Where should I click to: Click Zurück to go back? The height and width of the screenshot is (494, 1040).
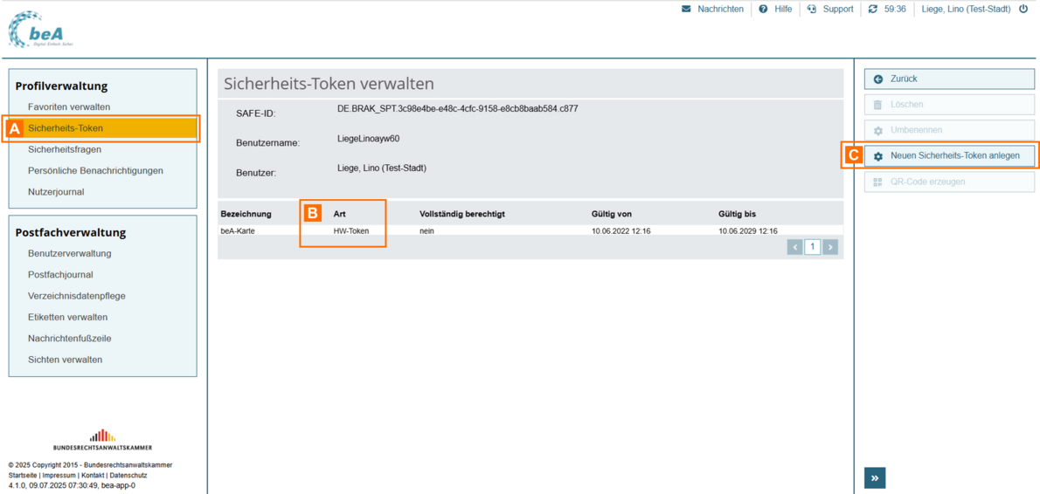[949, 79]
